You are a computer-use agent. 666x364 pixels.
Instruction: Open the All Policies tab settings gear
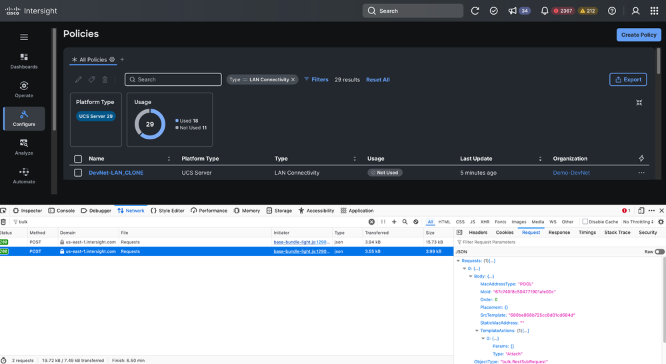[x=112, y=59]
